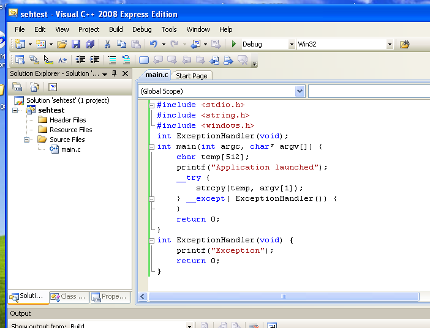Toggle word wrap in the Output pane
Image resolution: width=430 pixels, height=328 pixels.
272,326
